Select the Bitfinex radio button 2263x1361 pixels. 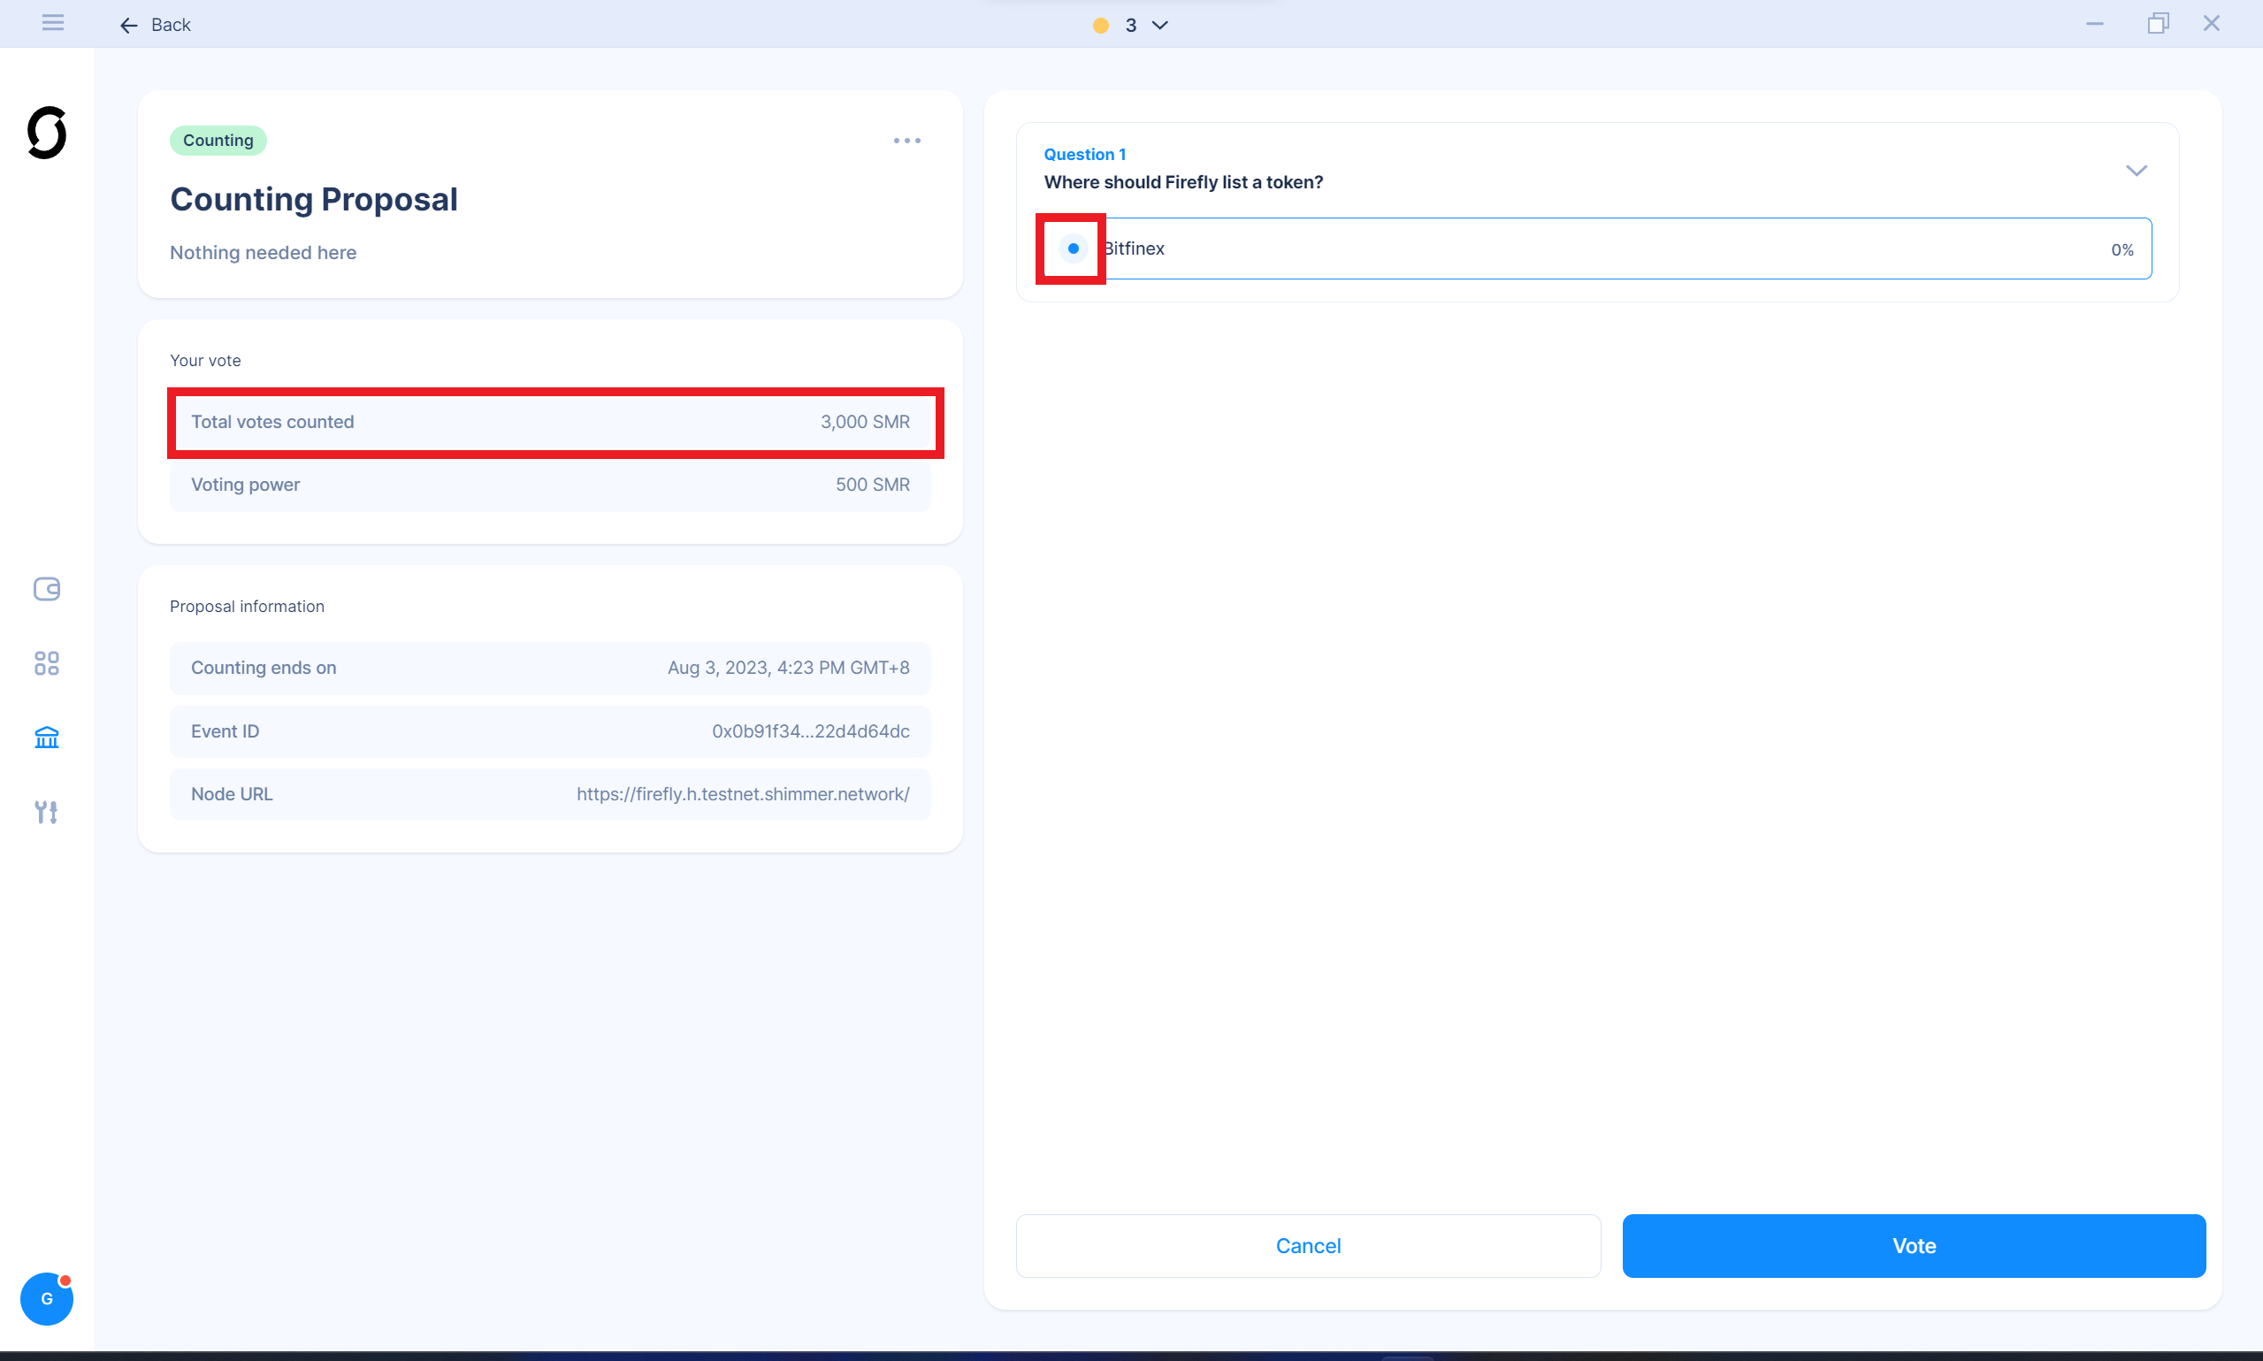1073,248
